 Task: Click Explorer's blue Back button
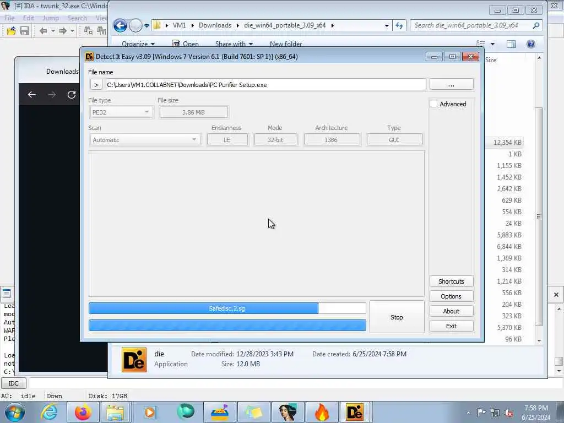click(120, 25)
